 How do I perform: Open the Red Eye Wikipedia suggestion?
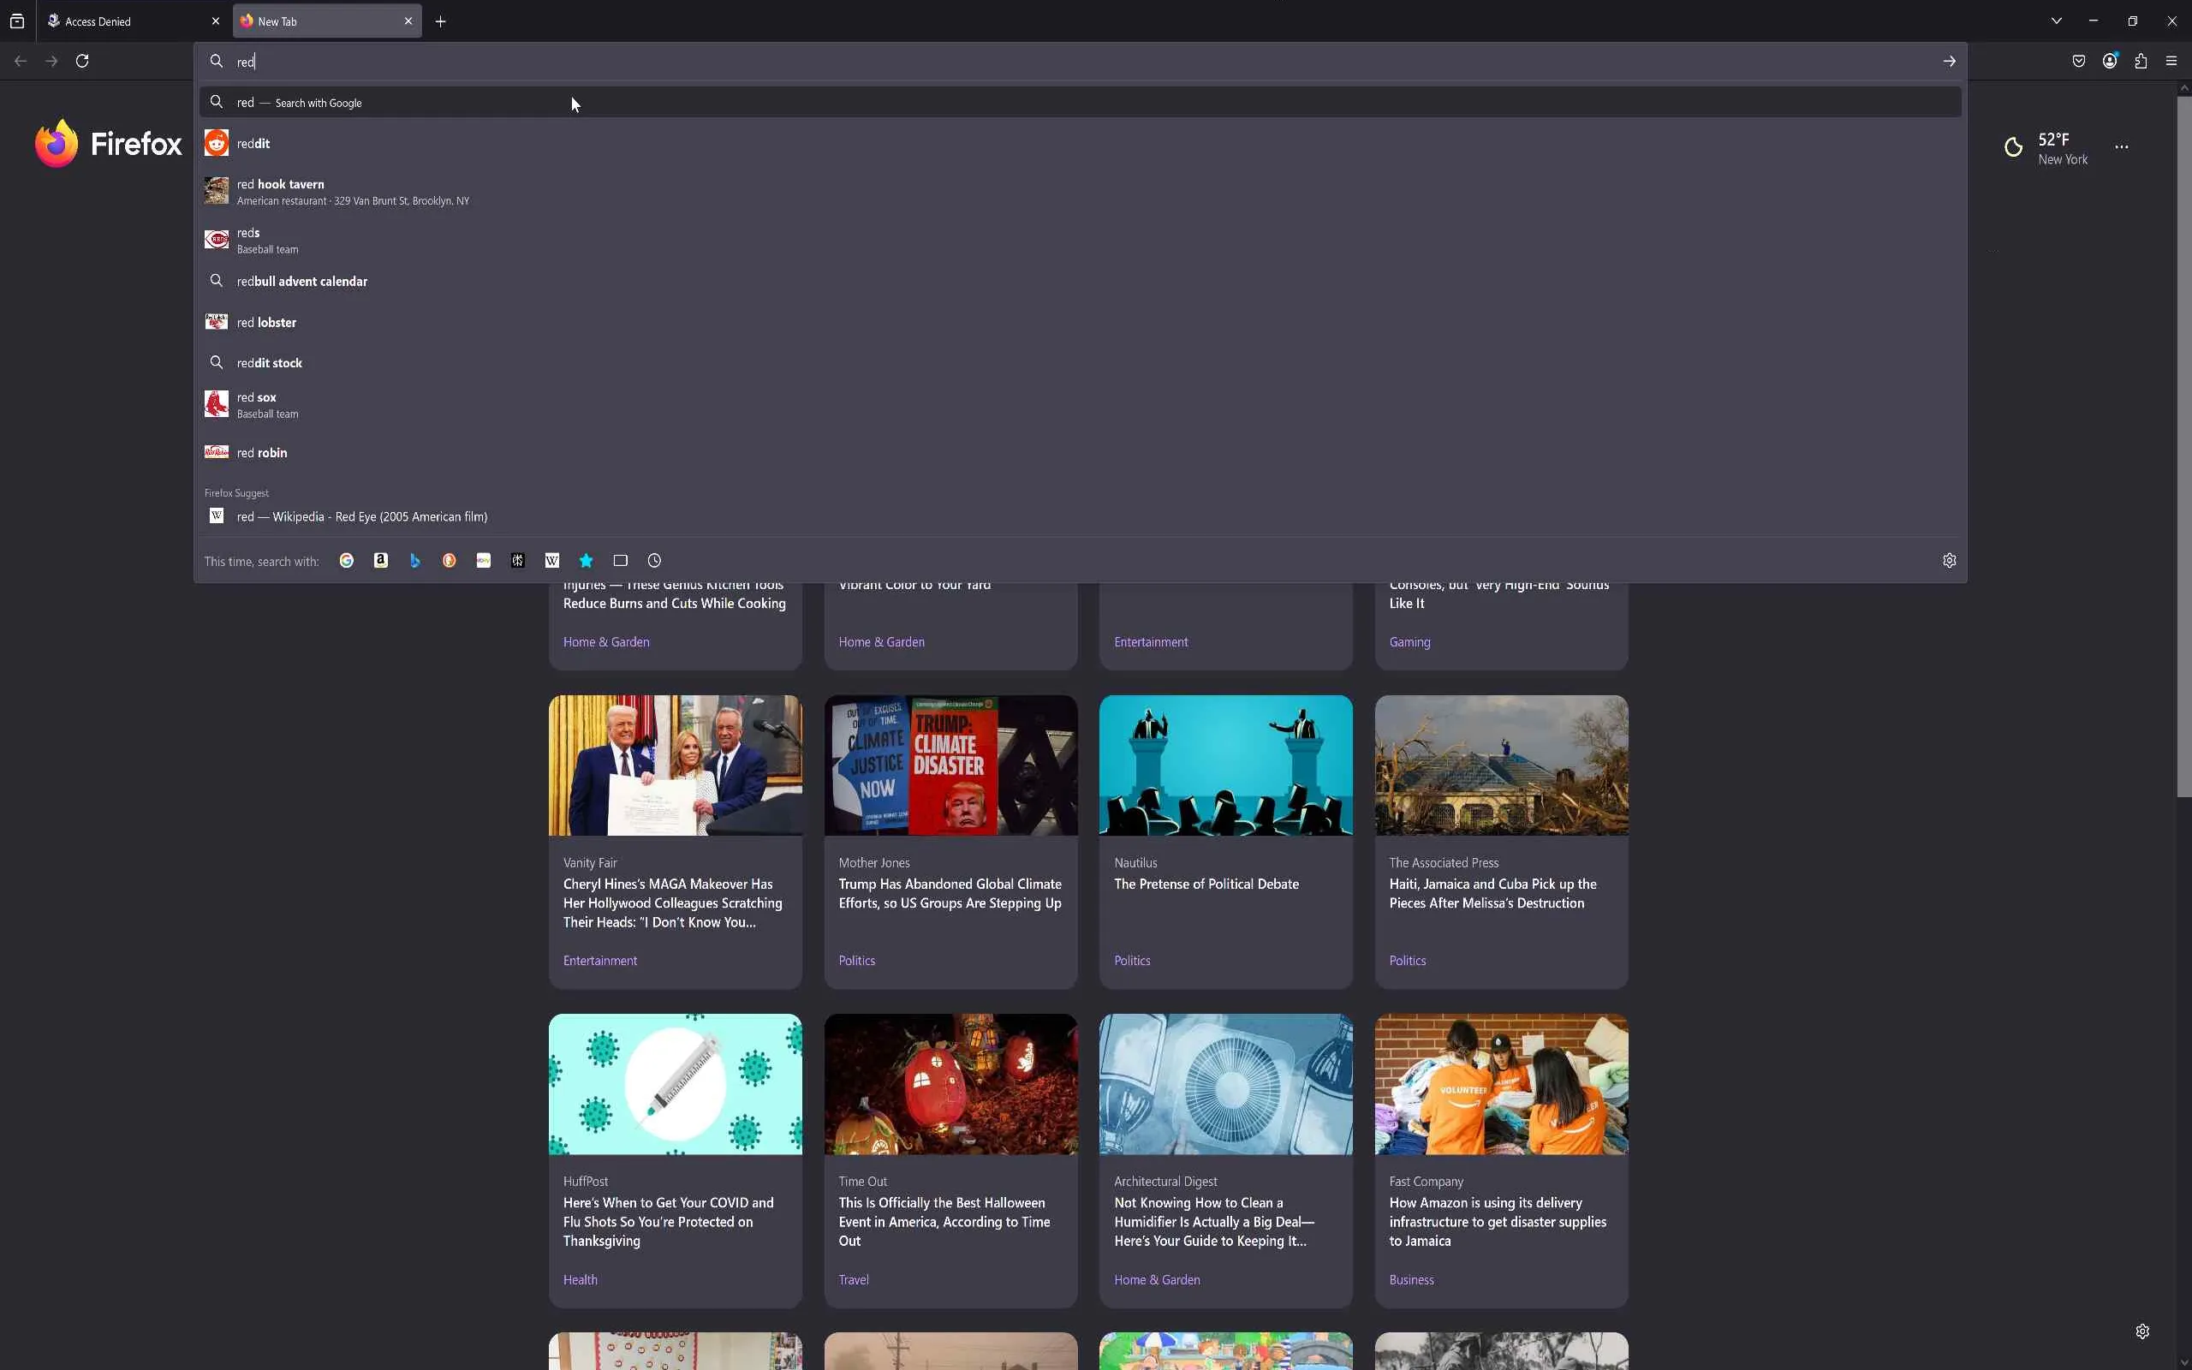pyautogui.click(x=362, y=516)
